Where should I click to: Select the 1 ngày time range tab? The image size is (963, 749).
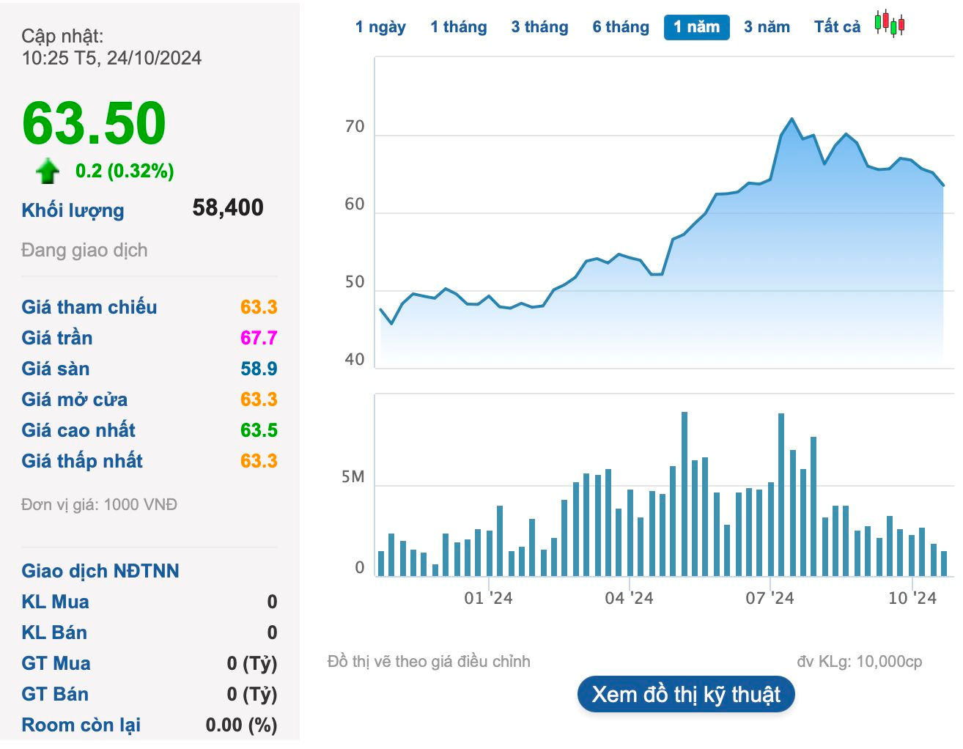tap(380, 27)
